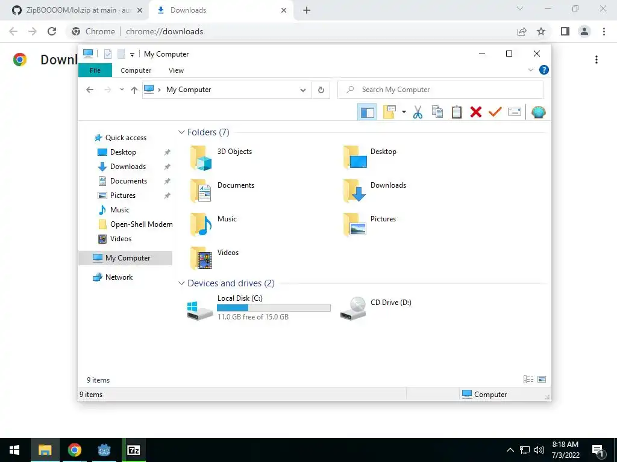Screen dimensions: 617x462
Task: Open Pictures in Quick access sidebar
Action: pyautogui.click(x=122, y=196)
